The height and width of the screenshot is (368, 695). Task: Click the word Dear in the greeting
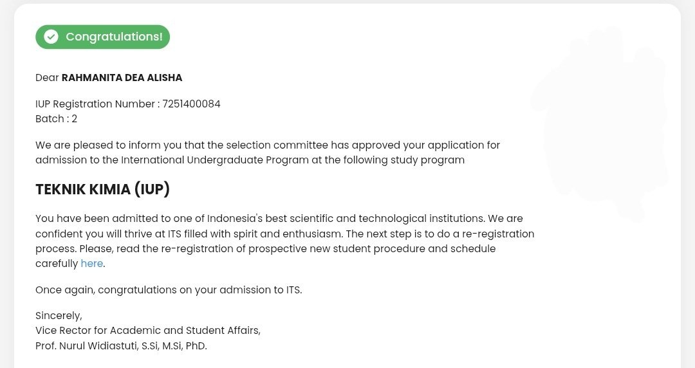(47, 78)
